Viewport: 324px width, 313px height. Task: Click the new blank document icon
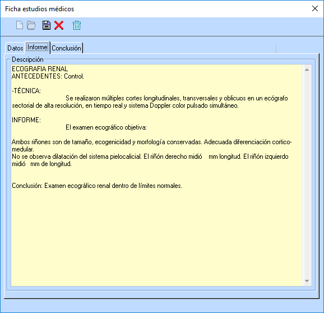point(20,25)
